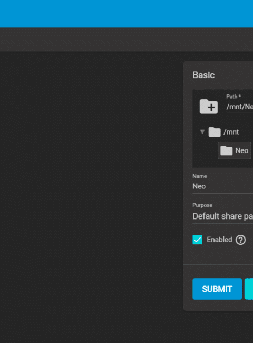Click the Name field containing Neo
This screenshot has width=253, height=343.
(222, 186)
